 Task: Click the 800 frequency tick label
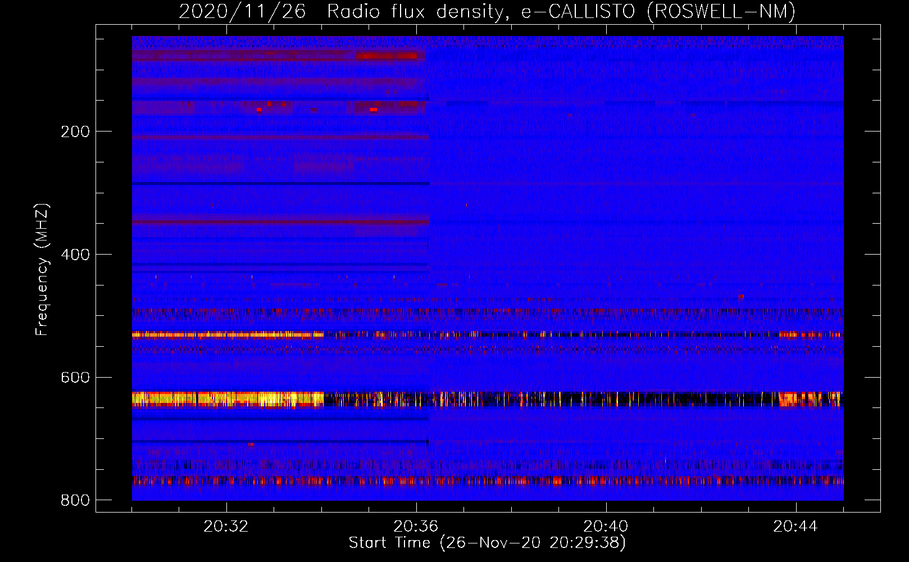(75, 500)
